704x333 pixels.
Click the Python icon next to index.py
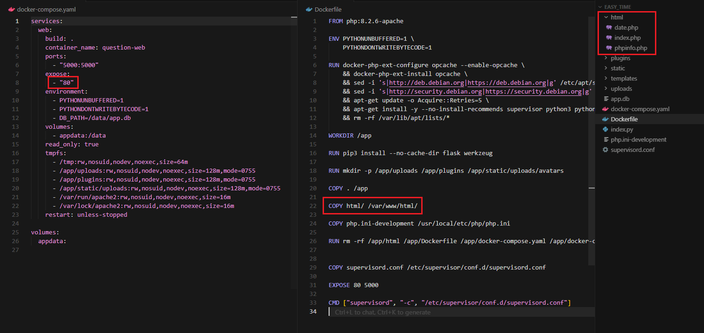pyautogui.click(x=605, y=130)
